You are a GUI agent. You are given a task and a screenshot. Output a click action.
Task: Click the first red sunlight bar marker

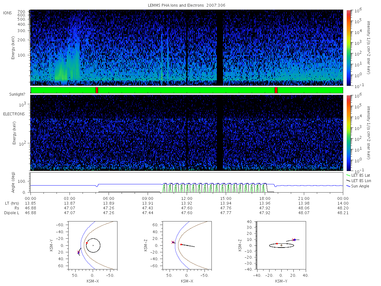(97, 90)
